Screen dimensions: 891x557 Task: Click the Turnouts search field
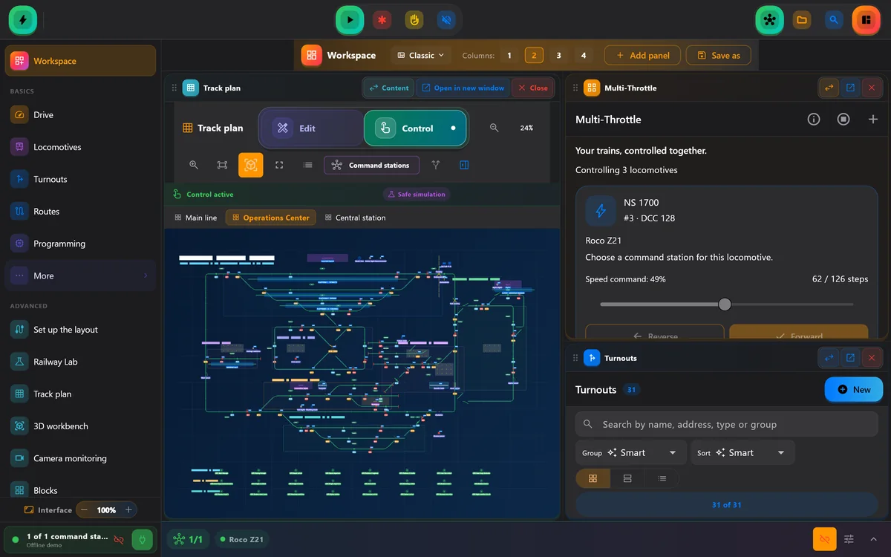[x=726, y=424]
